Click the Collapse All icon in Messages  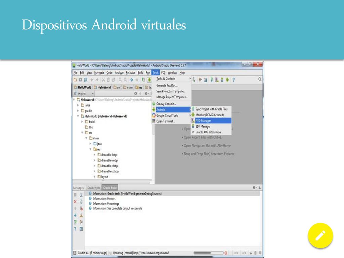[81, 202]
